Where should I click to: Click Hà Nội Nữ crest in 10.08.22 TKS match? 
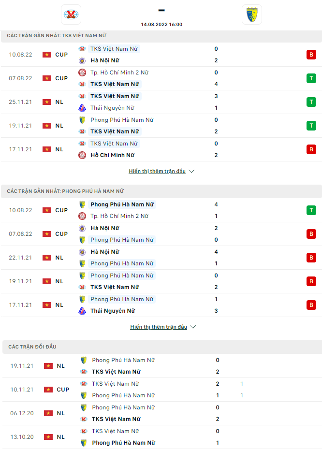tap(82, 61)
